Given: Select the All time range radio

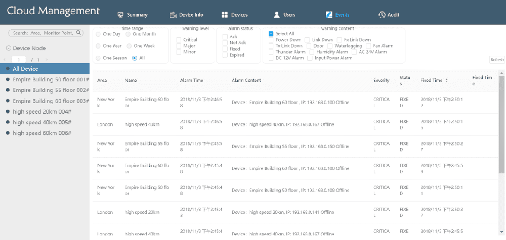Looking at the screenshot, I should tap(134, 58).
